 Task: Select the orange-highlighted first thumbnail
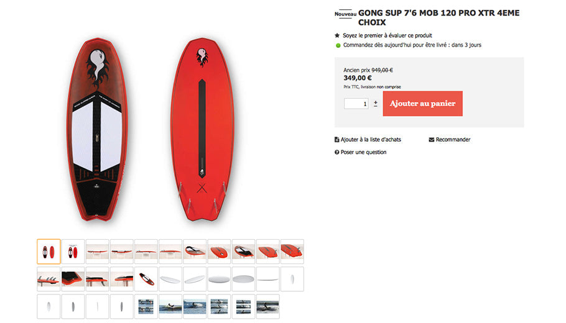[x=49, y=251]
